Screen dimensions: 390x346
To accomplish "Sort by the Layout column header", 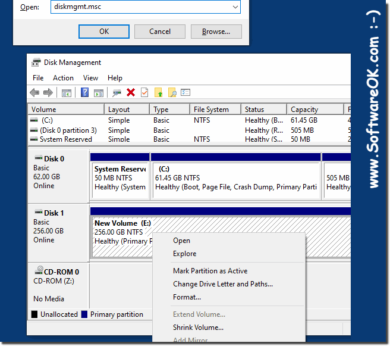I will coord(127,110).
